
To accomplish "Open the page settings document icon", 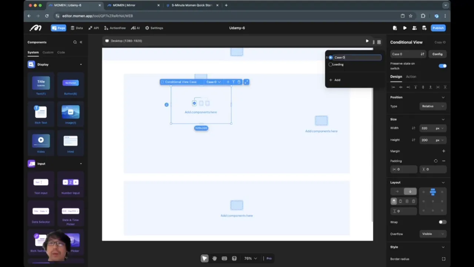I will (x=395, y=28).
